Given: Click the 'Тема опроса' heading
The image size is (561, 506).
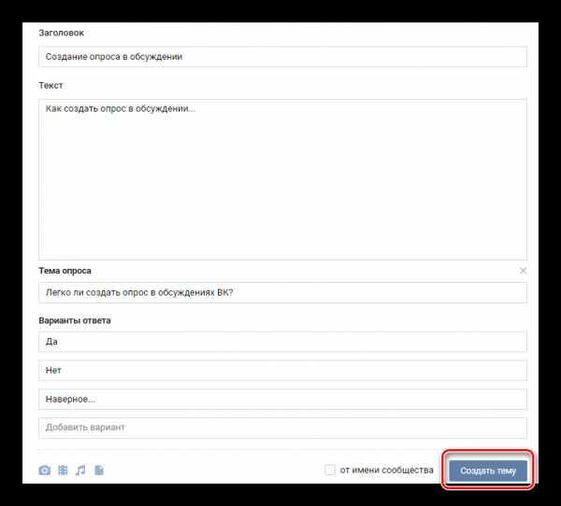Looking at the screenshot, I should coord(65,271).
